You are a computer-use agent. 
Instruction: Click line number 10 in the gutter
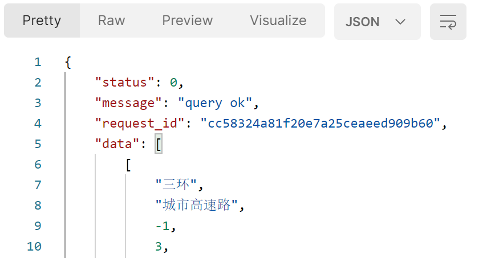pyautogui.click(x=34, y=247)
